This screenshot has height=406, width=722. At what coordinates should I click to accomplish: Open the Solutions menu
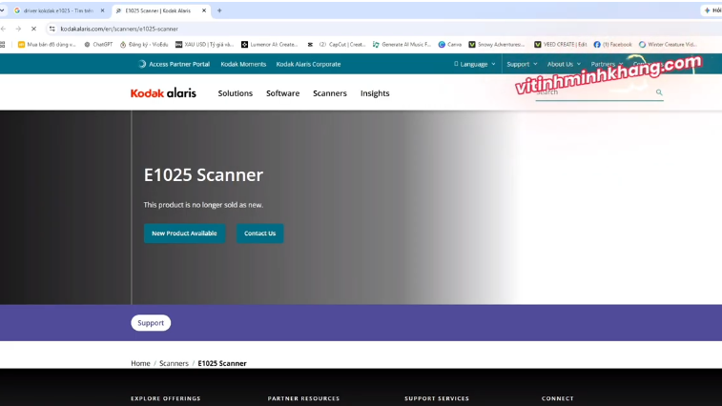pos(236,93)
